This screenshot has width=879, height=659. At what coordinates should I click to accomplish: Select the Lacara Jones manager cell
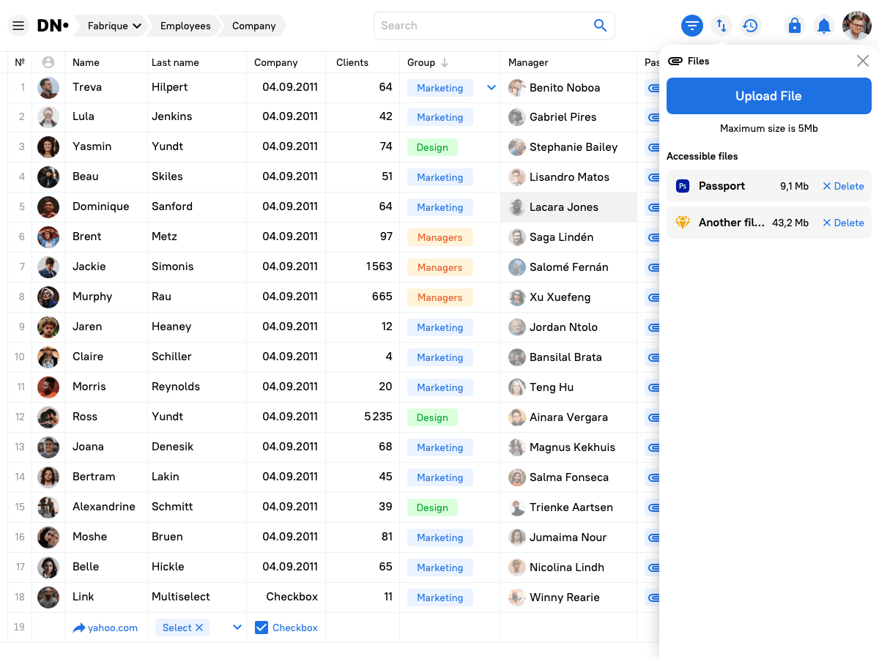[568, 207]
